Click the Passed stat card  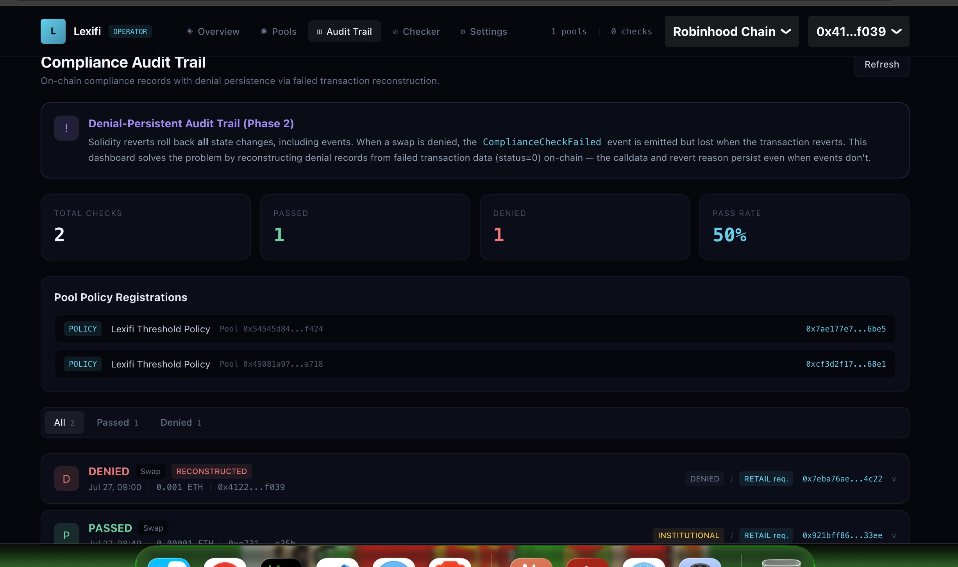pos(365,227)
